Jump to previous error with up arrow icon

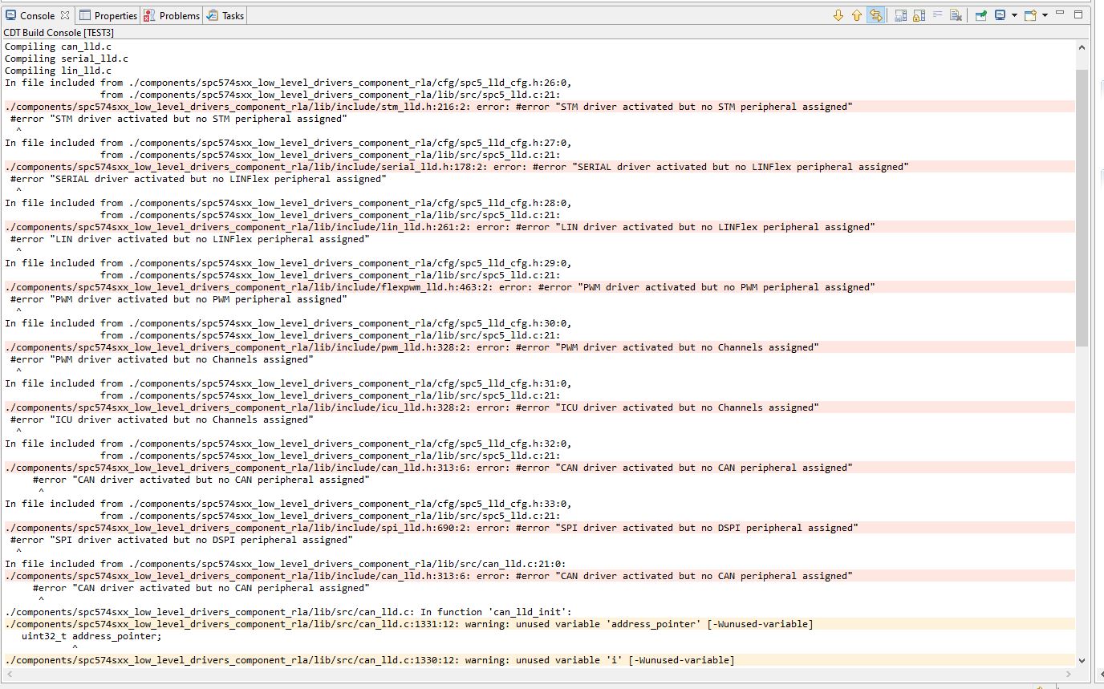[856, 15]
